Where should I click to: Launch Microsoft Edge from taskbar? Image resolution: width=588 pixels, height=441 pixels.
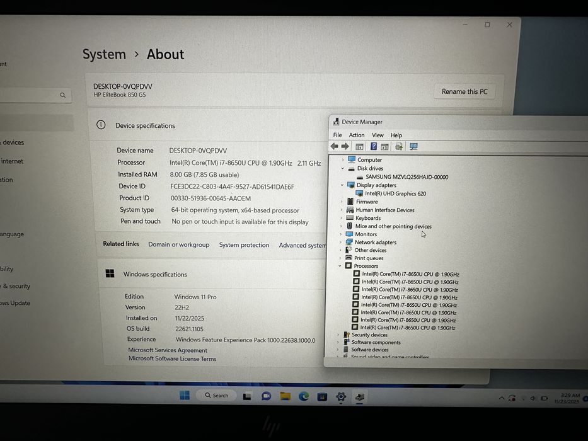point(303,396)
